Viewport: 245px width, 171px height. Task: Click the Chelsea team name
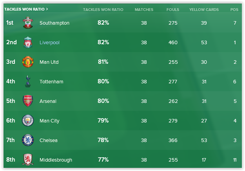[49, 140]
